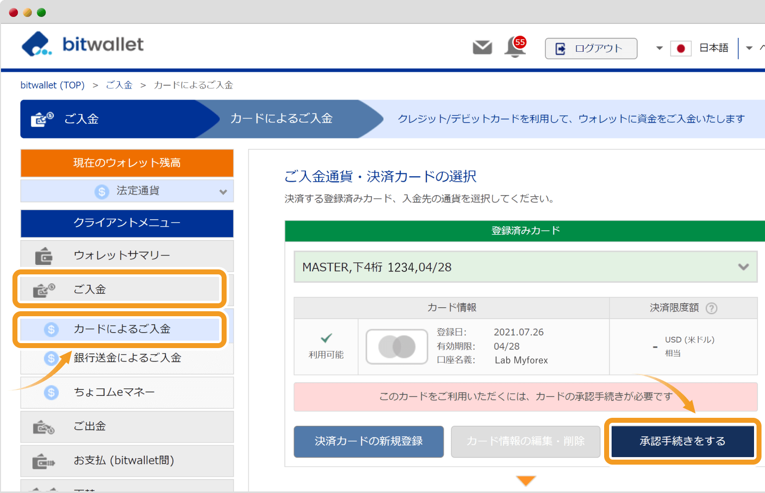Click 決済カードの新規登録 button
Image resolution: width=765 pixels, height=493 pixels.
(x=369, y=441)
